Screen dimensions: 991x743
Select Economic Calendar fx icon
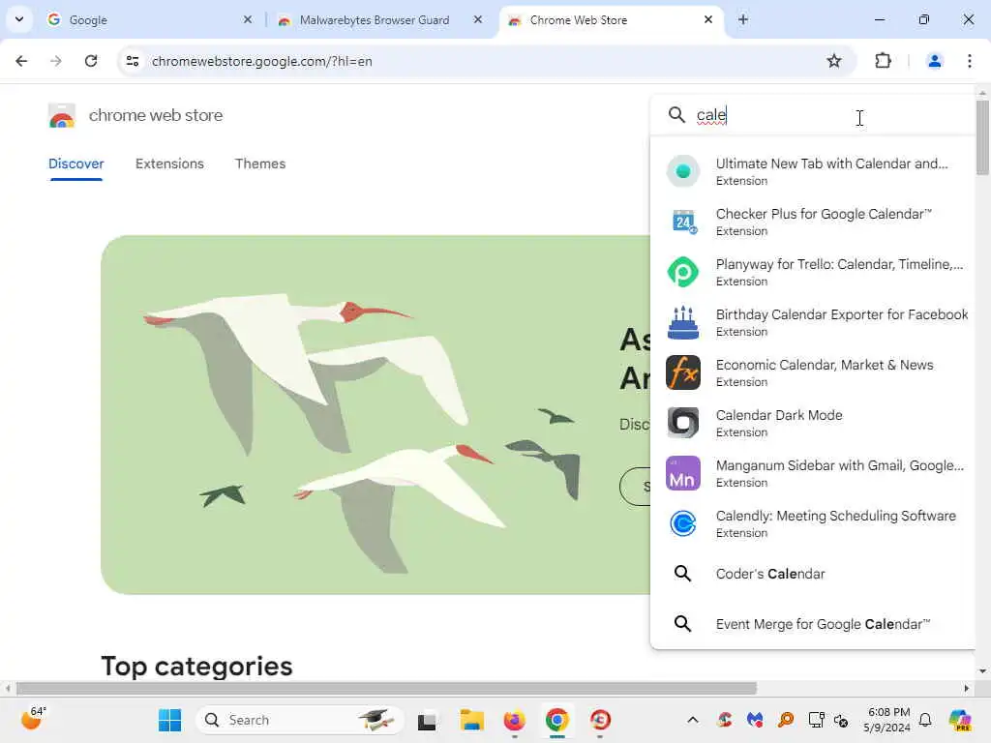pyautogui.click(x=682, y=372)
